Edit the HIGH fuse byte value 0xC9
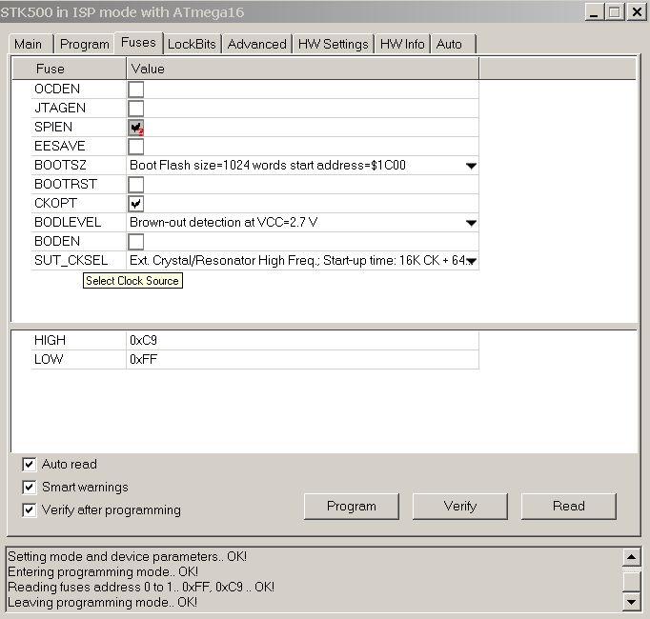The width and height of the screenshot is (650, 619). click(x=303, y=341)
